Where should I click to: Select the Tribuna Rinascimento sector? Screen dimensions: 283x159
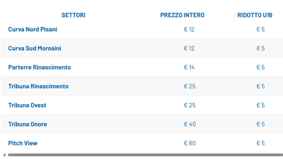tap(38, 86)
